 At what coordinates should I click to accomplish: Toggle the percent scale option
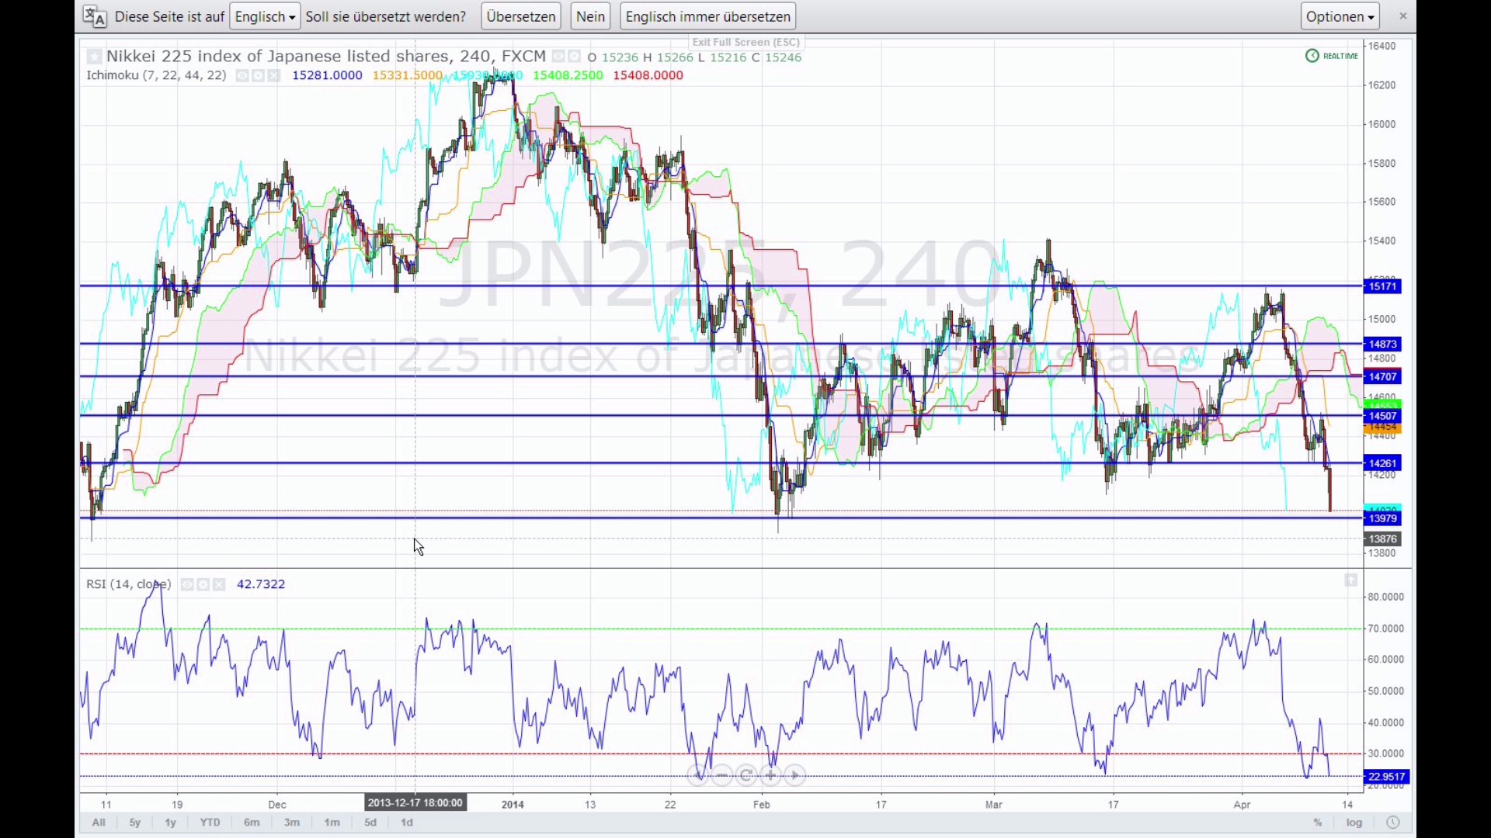[x=1318, y=822]
